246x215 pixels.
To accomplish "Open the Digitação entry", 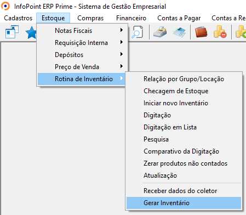I will tap(184, 115).
